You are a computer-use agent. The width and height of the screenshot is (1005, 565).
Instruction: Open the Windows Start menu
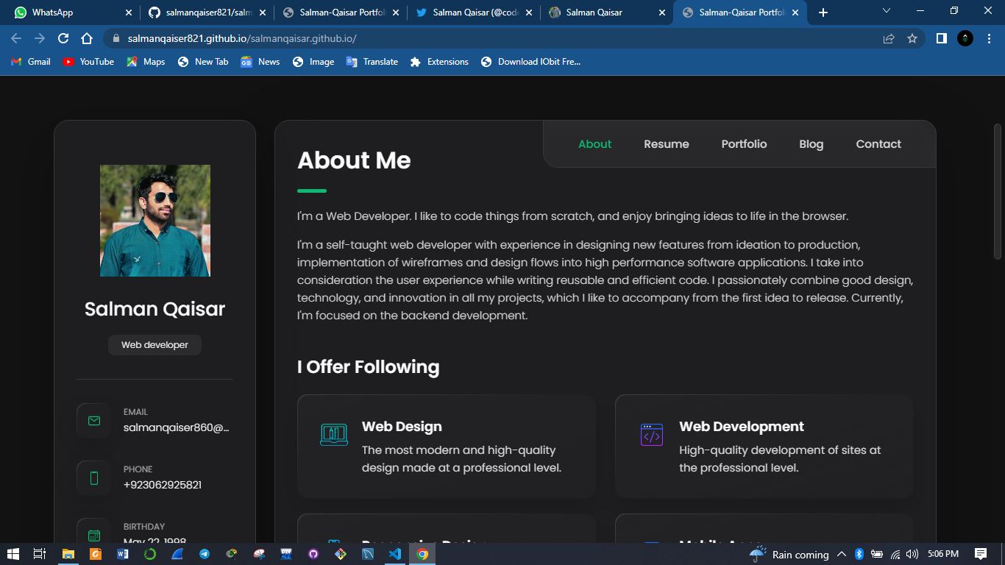coord(13,554)
